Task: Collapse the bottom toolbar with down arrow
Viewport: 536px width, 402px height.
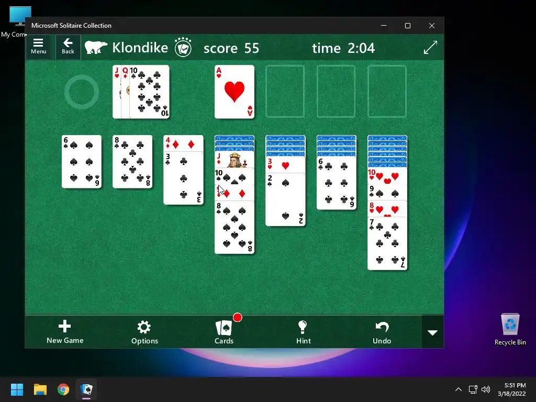Action: pos(433,332)
